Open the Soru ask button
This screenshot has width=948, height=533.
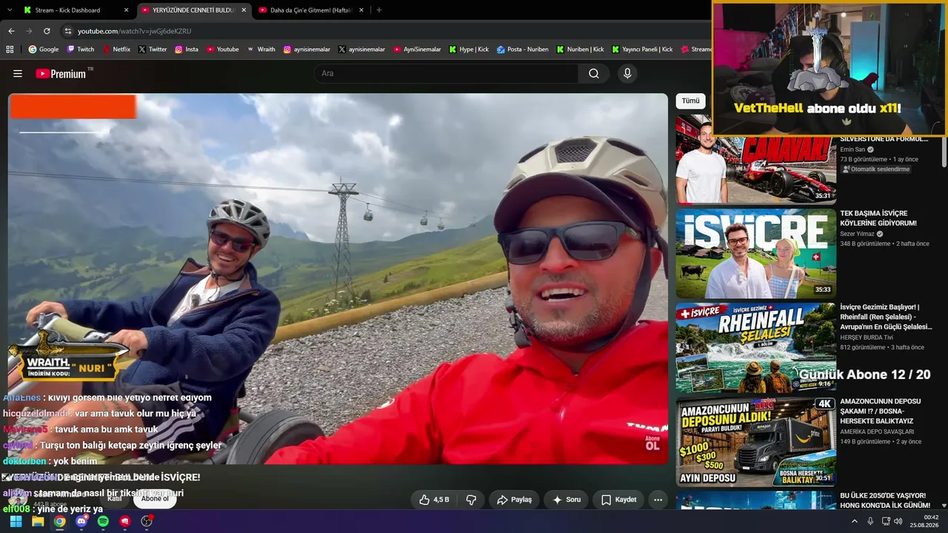pos(566,500)
